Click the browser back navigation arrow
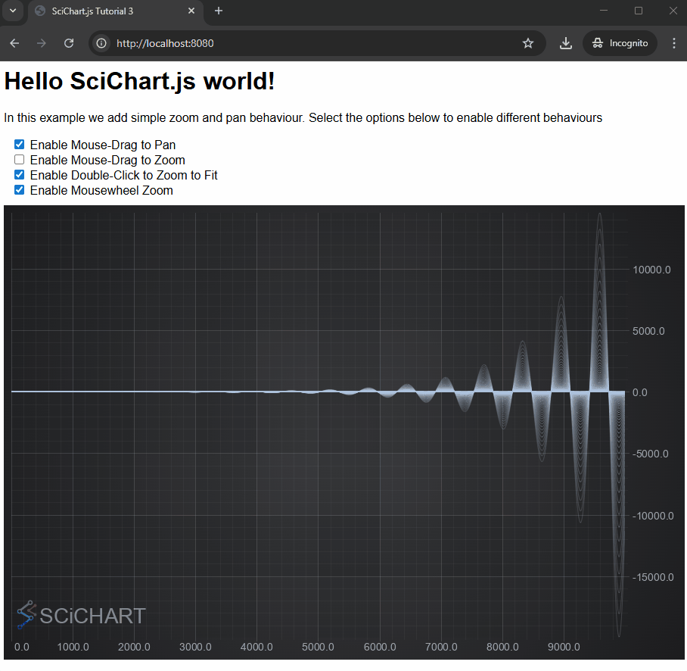 [x=14, y=43]
